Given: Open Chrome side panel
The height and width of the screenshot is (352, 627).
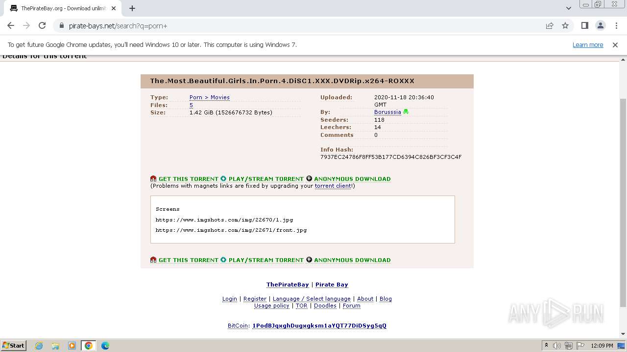Looking at the screenshot, I should coord(584,25).
